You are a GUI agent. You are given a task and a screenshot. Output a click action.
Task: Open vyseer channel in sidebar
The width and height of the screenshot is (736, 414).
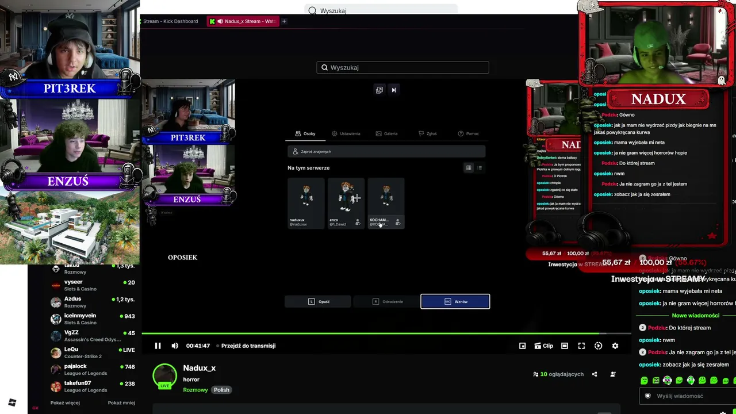coord(93,285)
